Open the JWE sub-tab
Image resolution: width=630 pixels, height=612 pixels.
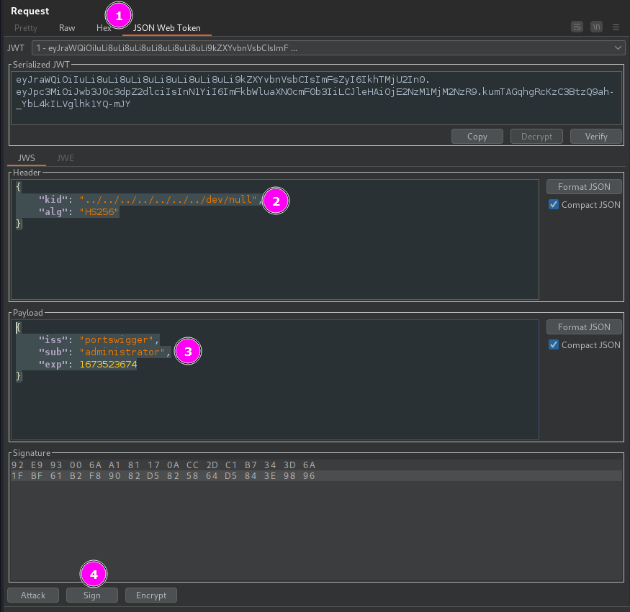[66, 158]
